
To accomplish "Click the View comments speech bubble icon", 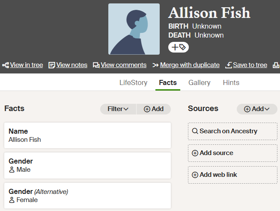I will [x=96, y=65].
